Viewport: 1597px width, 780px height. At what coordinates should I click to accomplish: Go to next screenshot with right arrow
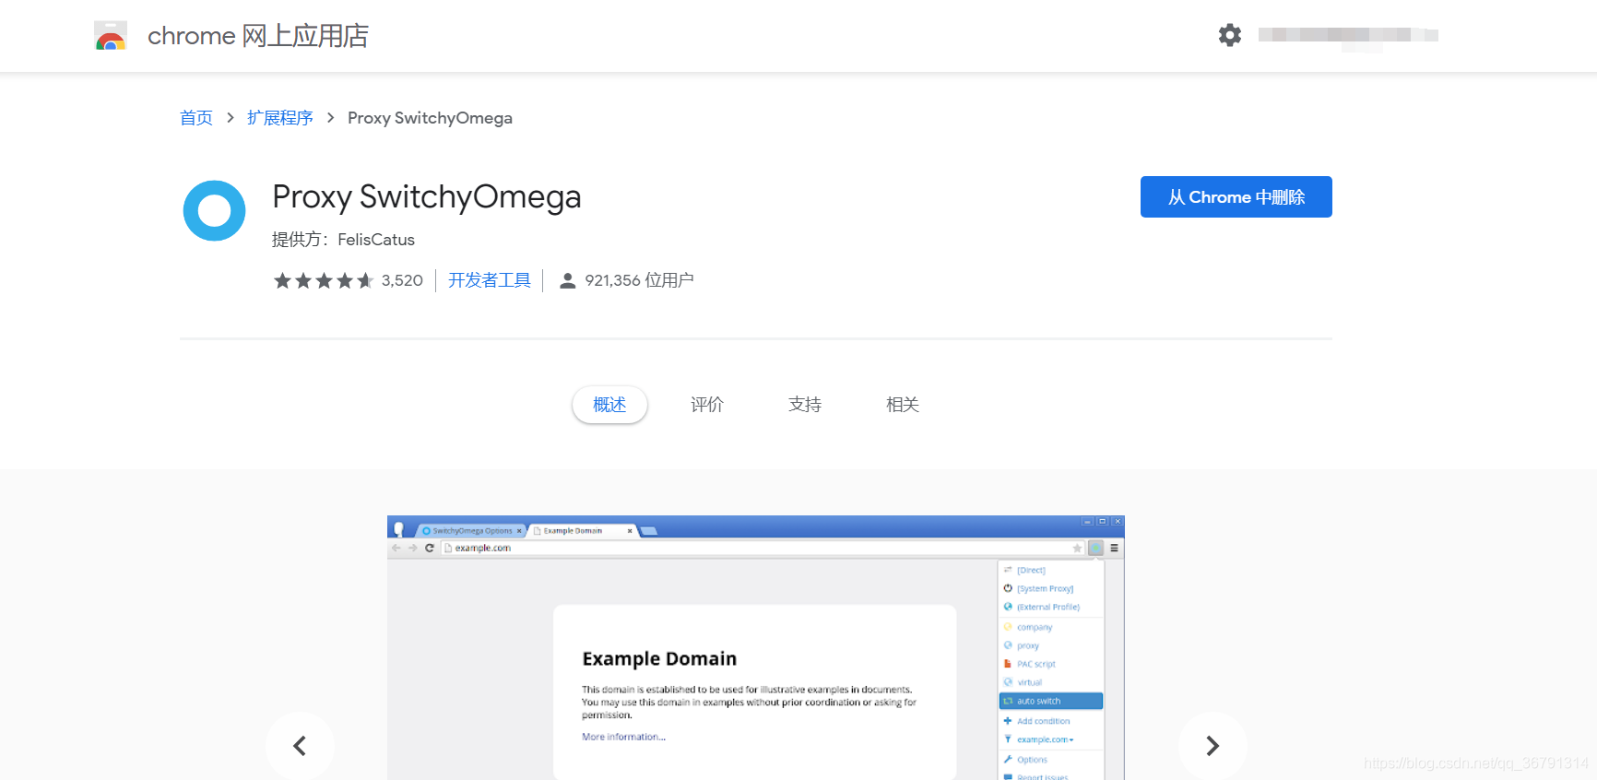1213,745
